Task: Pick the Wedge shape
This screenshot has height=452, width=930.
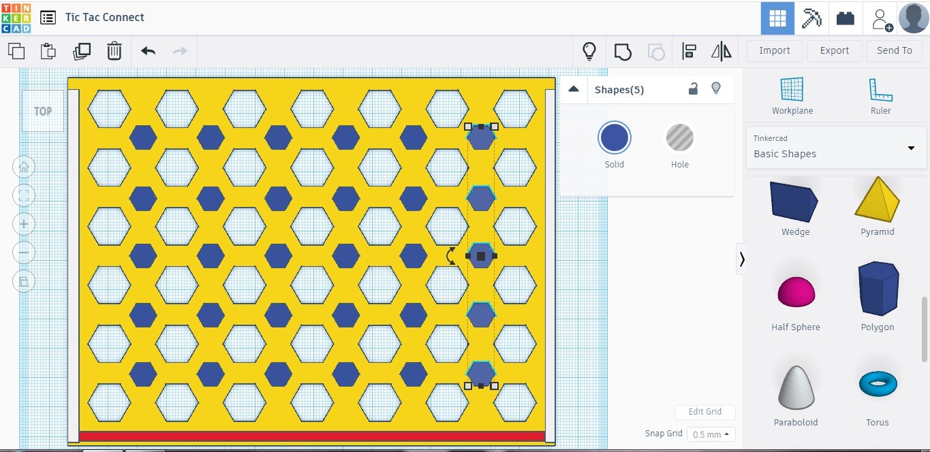Action: click(795, 209)
